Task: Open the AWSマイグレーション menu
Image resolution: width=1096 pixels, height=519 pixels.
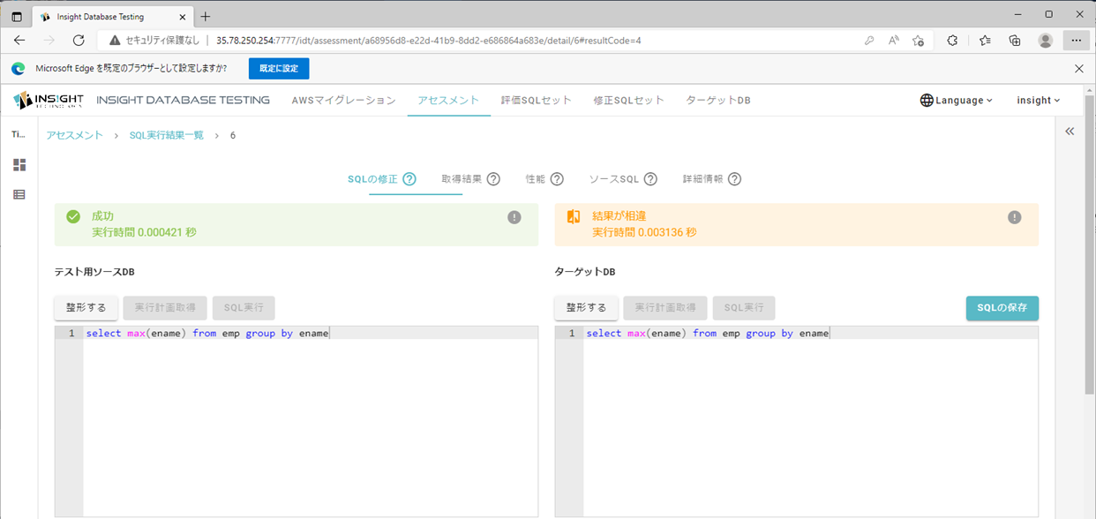Action: 344,101
